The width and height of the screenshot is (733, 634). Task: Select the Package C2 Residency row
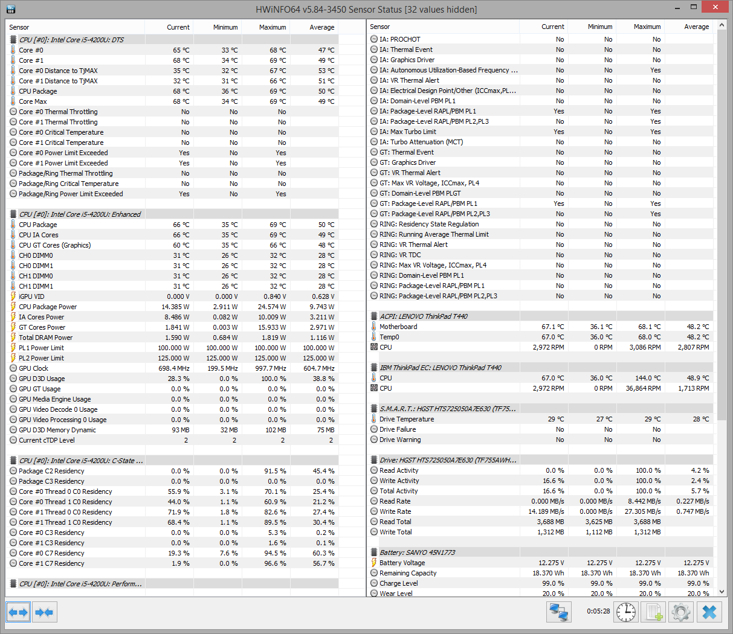coord(172,471)
